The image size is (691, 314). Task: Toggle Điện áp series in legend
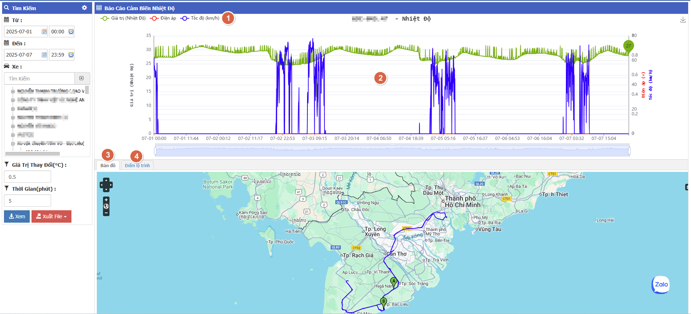[163, 18]
